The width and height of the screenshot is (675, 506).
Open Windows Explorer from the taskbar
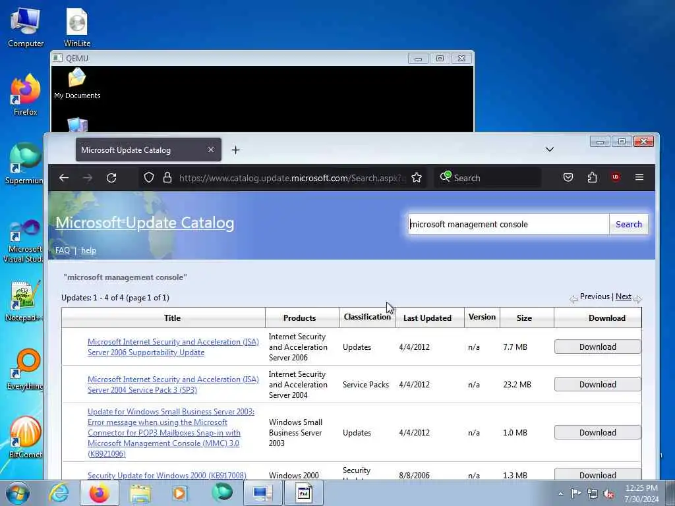click(x=140, y=493)
